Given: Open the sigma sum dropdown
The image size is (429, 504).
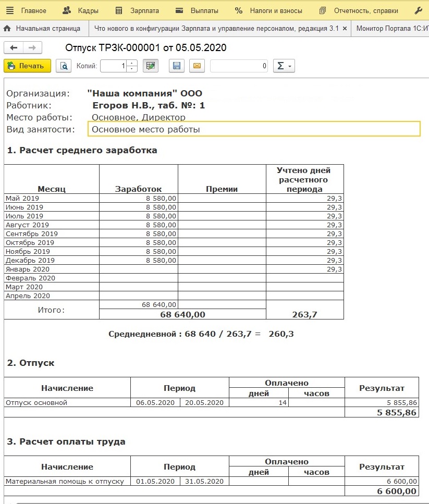Looking at the screenshot, I should [284, 66].
